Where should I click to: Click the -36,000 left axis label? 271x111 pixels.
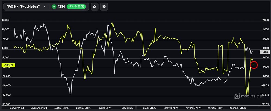[x=6, y=76]
